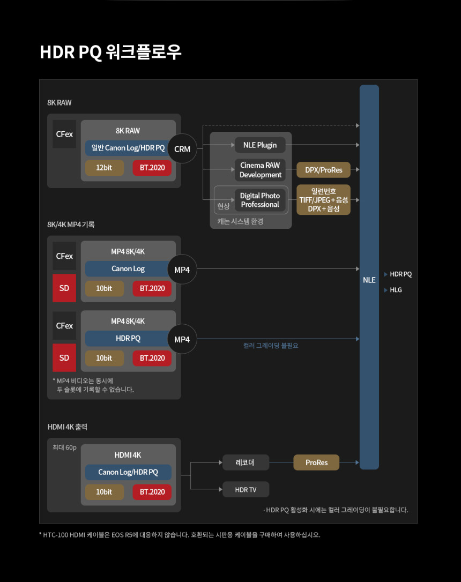
Task: Click the "컬러 그레이딩 불필요" text
Action: [x=271, y=346]
